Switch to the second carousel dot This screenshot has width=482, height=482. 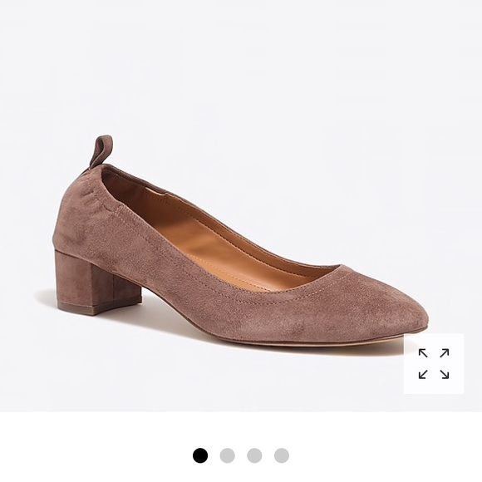228,455
